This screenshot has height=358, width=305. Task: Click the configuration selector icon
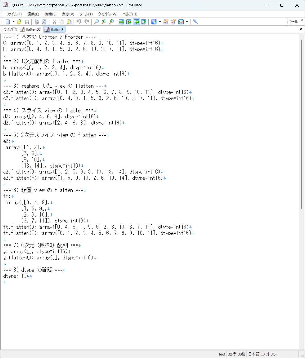pyautogui.click(x=154, y=22)
